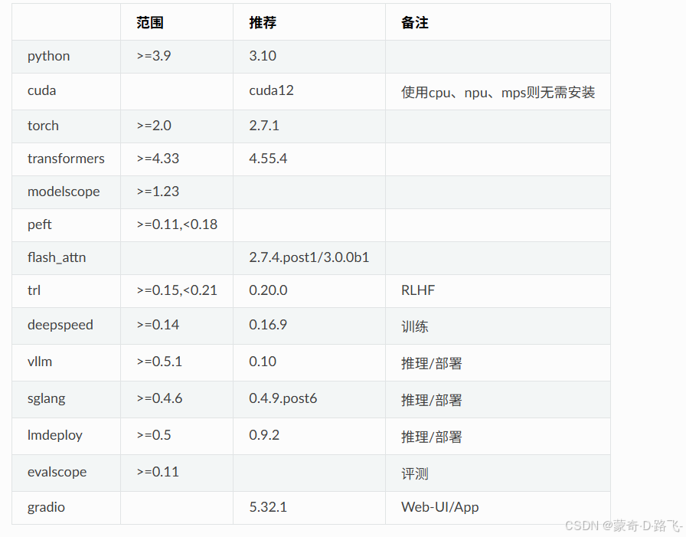Select the cuda row label
The width and height of the screenshot is (686, 537).
coord(41,90)
